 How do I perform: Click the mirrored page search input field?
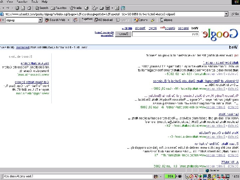click(165, 34)
